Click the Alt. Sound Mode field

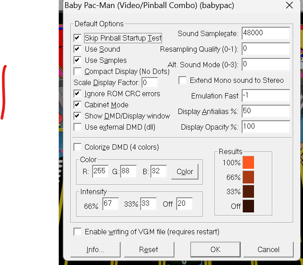266,65
